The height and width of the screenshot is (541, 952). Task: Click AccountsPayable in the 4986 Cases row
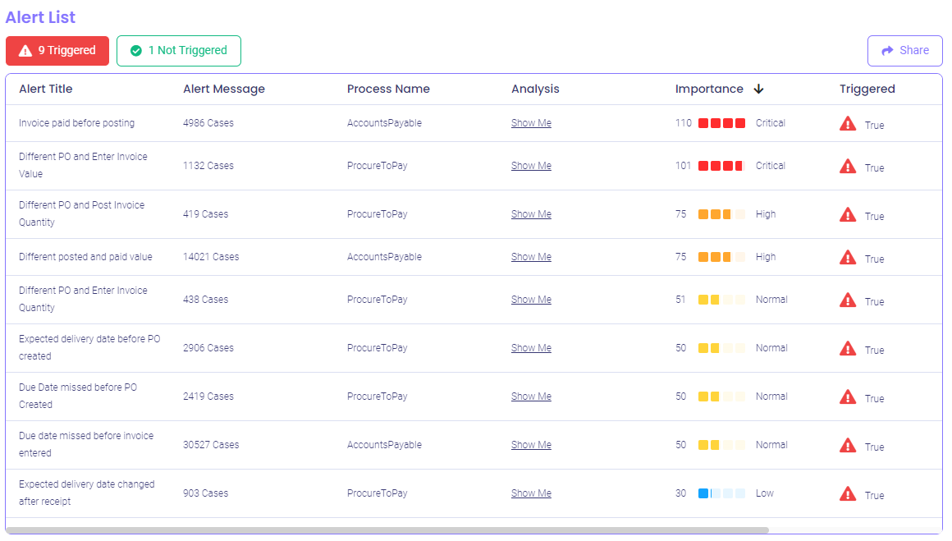[x=384, y=122]
